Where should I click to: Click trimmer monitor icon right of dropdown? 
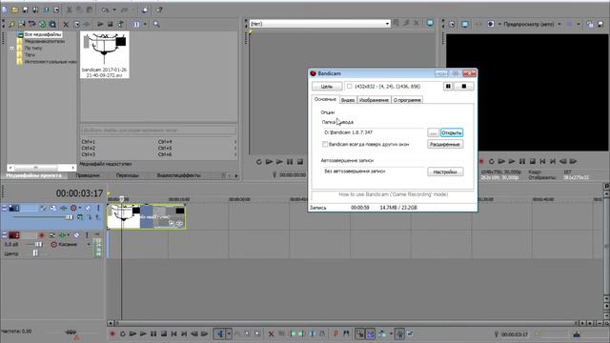430,23
